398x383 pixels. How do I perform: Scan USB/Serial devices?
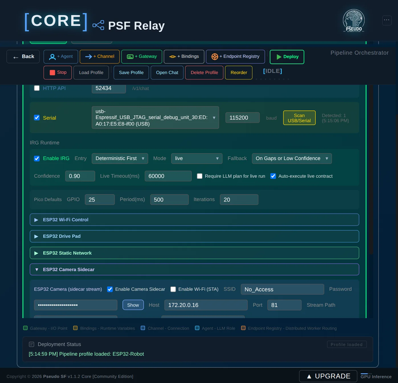pos(299,118)
